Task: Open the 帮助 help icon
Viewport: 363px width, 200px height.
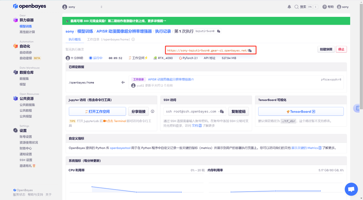Action: tap(324, 7)
